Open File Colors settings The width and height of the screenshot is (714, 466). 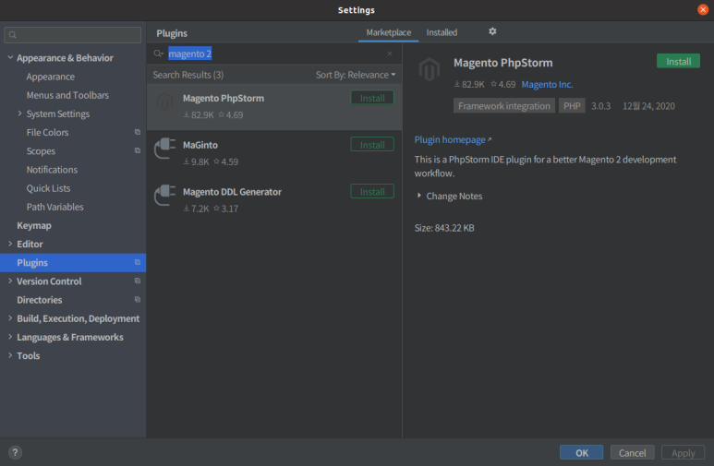(x=47, y=133)
